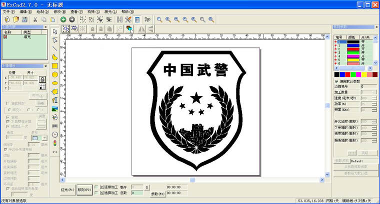
Task: Select the Polygon drawing tool
Action: pyautogui.click(x=55, y=92)
